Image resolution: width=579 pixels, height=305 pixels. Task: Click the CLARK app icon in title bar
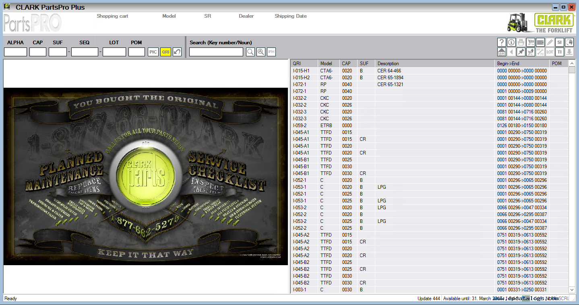7,7
